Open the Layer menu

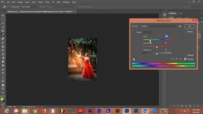point(27,2)
